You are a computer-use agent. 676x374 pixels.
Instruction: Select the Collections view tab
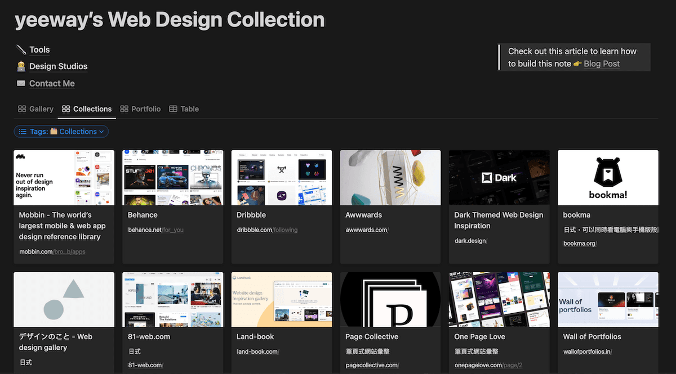[87, 109]
